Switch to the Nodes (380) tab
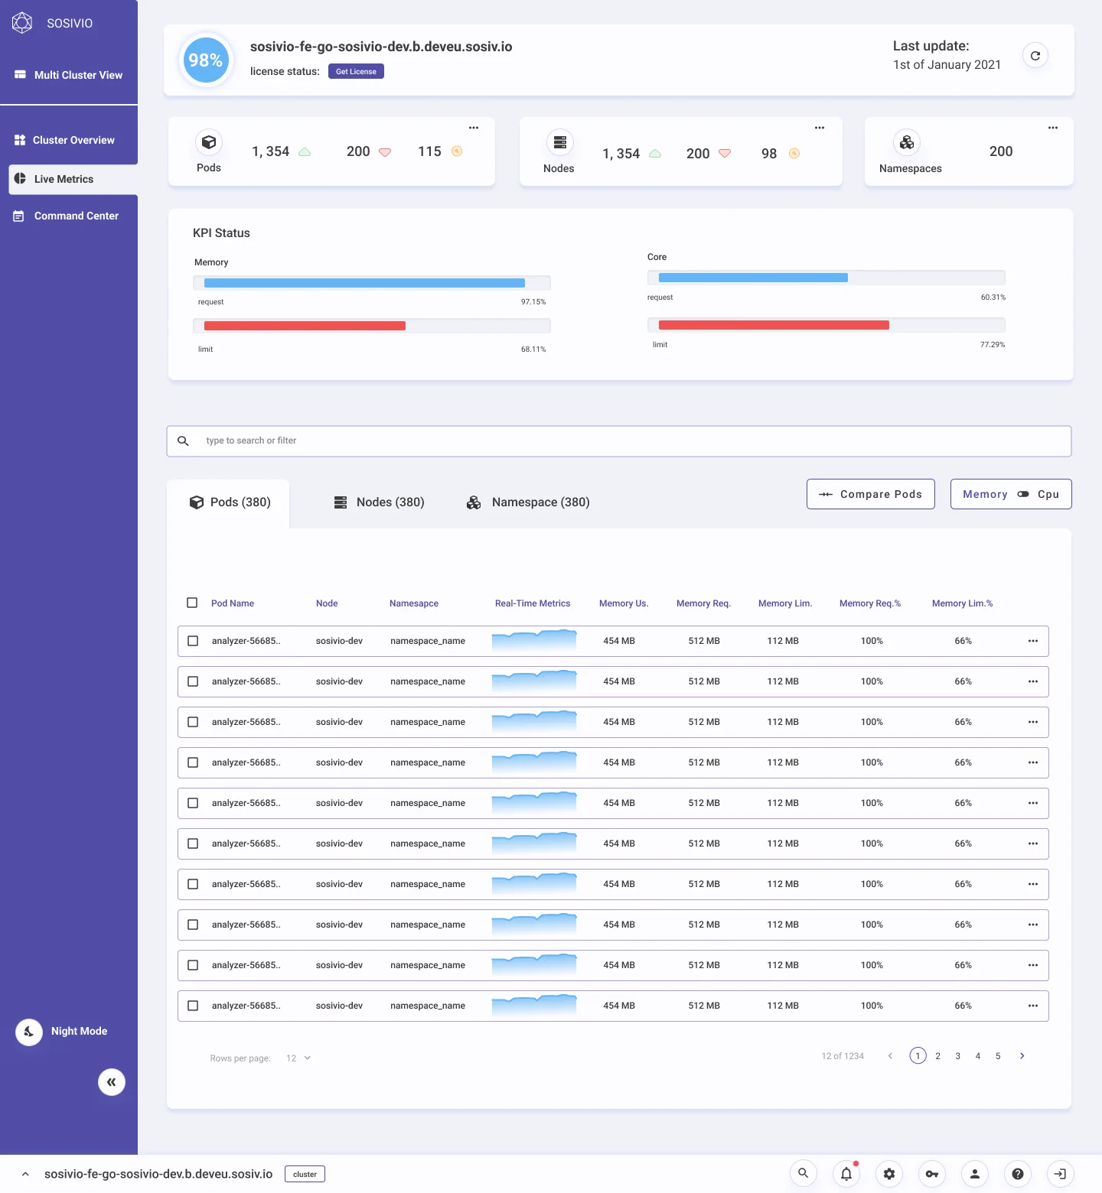The height and width of the screenshot is (1193, 1102). click(379, 502)
